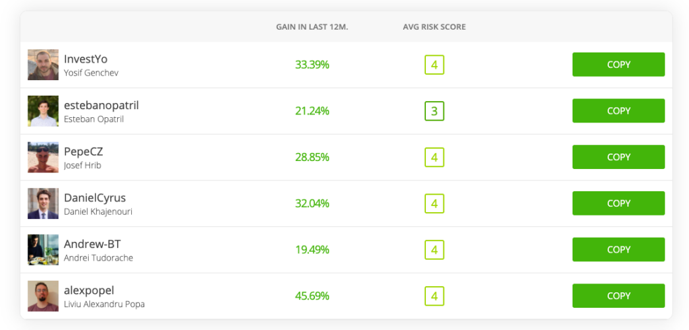689x330 pixels.
Task: Select the risk score badge for alexpopel
Action: 435,296
